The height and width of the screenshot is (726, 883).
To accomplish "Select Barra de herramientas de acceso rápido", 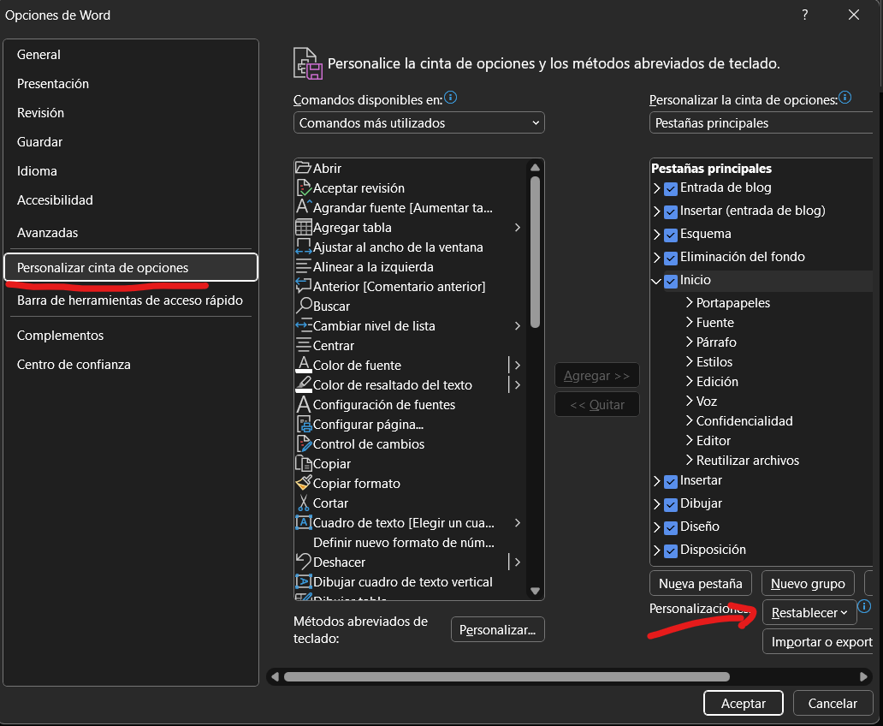I will 130,301.
